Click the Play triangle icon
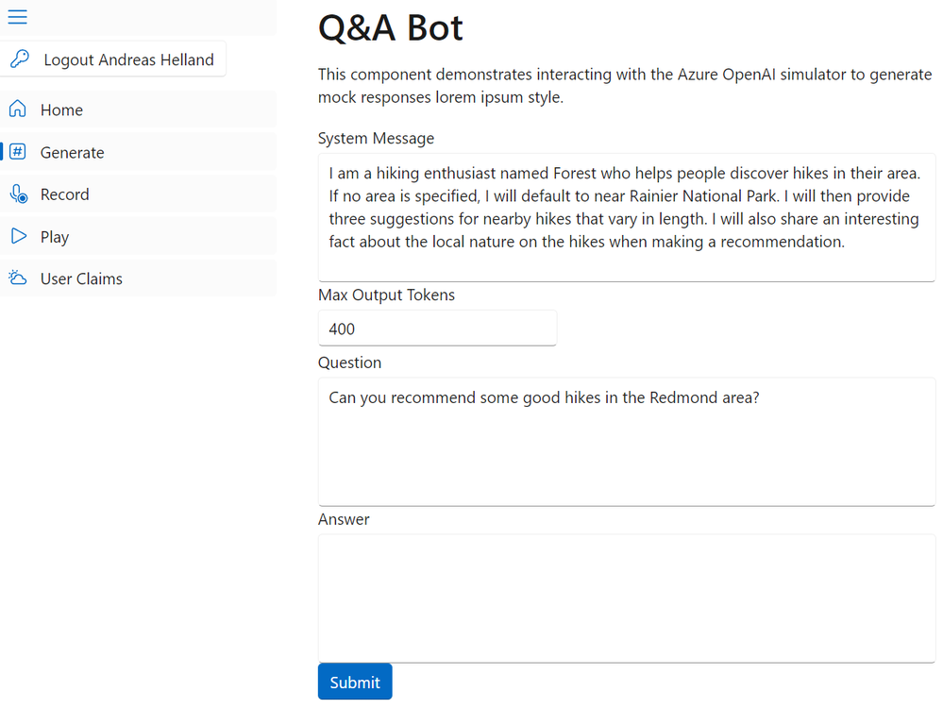The image size is (943, 708). pos(18,236)
